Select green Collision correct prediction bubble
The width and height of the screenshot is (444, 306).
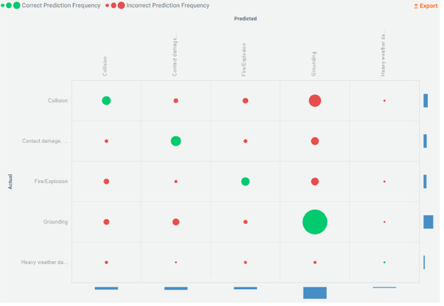tap(106, 101)
